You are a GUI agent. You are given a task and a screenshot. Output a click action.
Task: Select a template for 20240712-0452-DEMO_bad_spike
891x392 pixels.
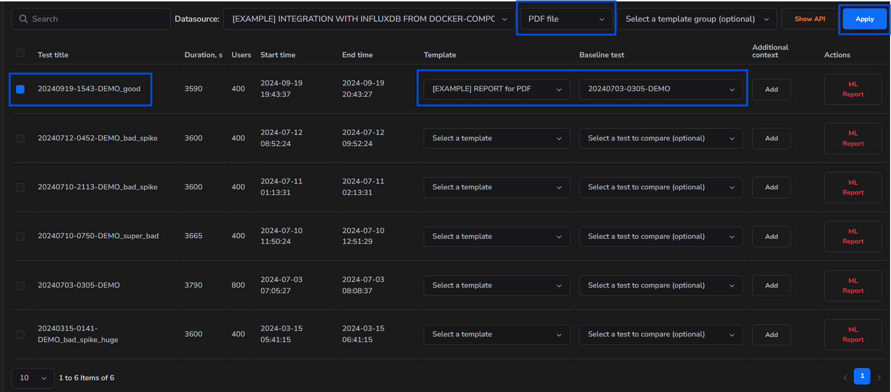click(x=497, y=138)
